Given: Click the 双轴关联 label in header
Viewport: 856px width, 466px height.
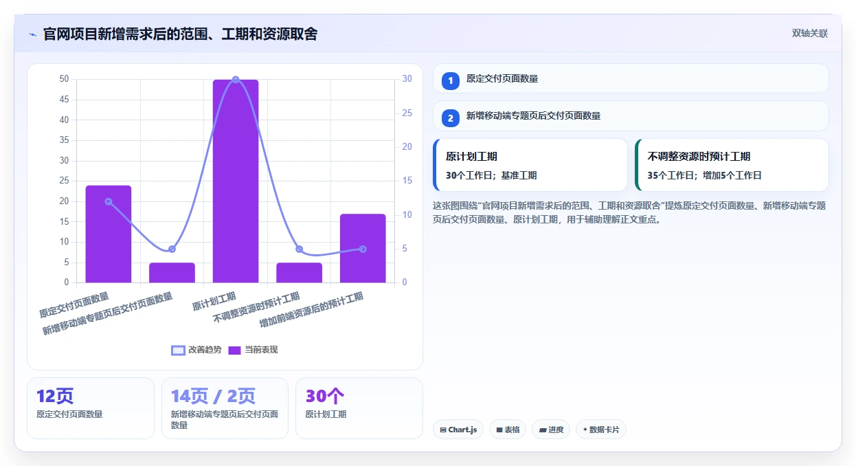Looking at the screenshot, I should tap(810, 34).
